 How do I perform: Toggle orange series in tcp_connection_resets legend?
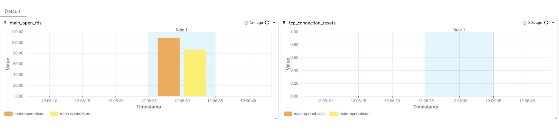(305, 114)
